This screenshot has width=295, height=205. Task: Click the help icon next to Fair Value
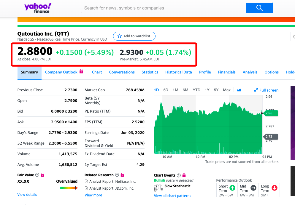37,175
